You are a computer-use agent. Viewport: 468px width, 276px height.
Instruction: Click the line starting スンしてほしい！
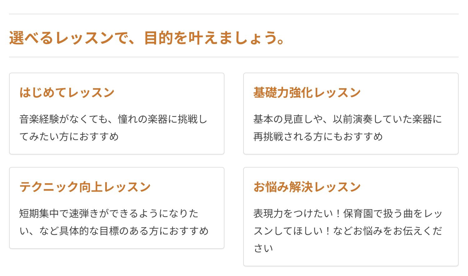(x=347, y=231)
